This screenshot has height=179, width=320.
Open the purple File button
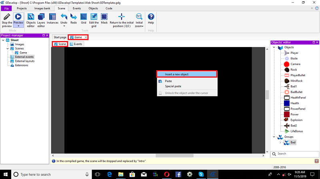[6, 8]
